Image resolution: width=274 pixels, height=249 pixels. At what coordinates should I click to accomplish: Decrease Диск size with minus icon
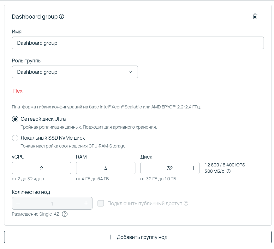tap(146, 168)
